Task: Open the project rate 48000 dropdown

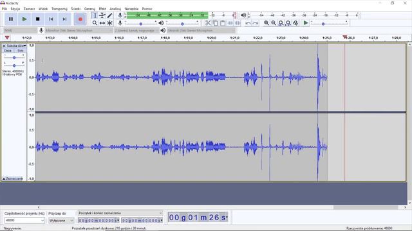Action: point(24,221)
